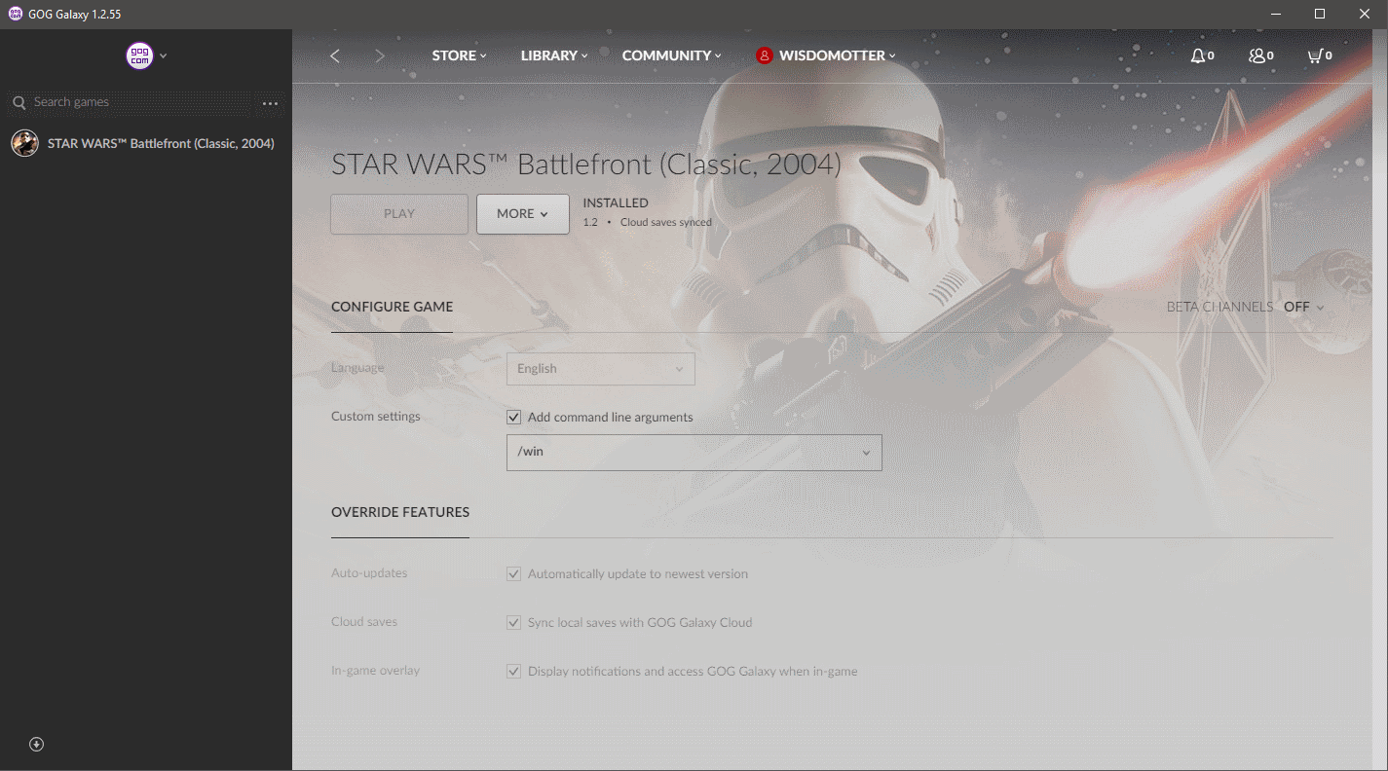Go forward with the right arrow
This screenshot has width=1388, height=771.
(380, 55)
